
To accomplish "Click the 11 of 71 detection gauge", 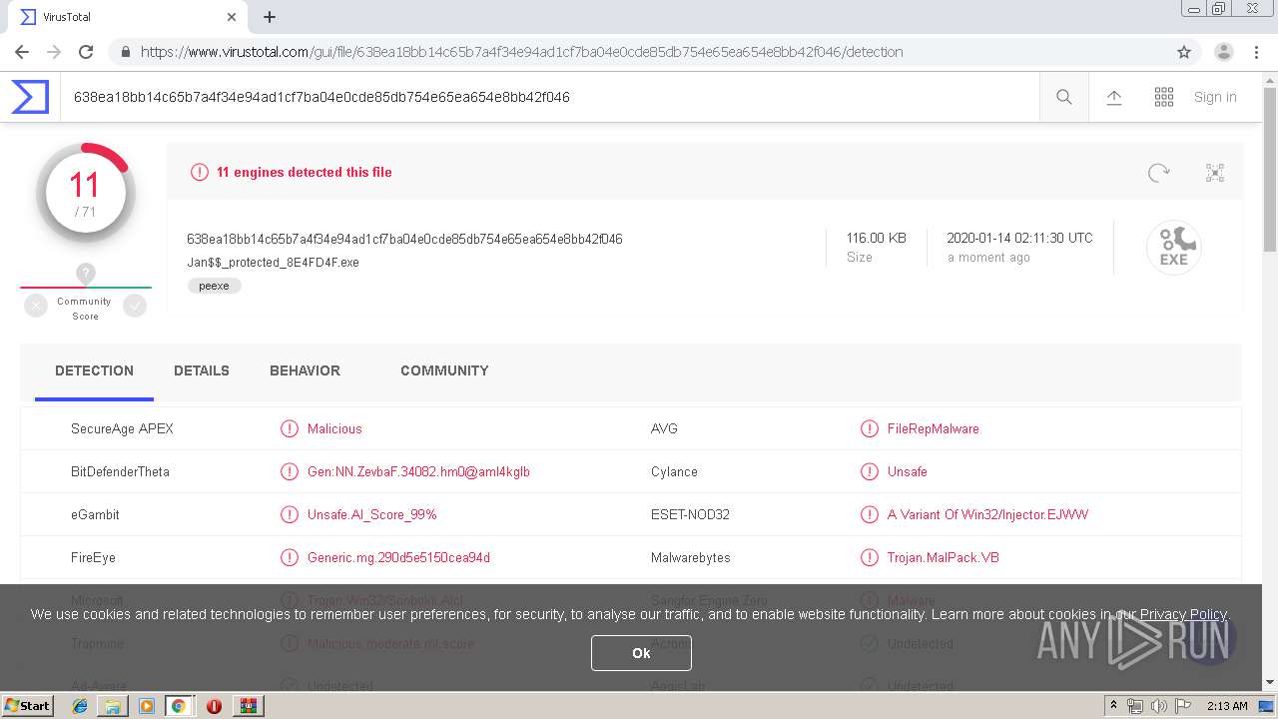I will click(85, 193).
